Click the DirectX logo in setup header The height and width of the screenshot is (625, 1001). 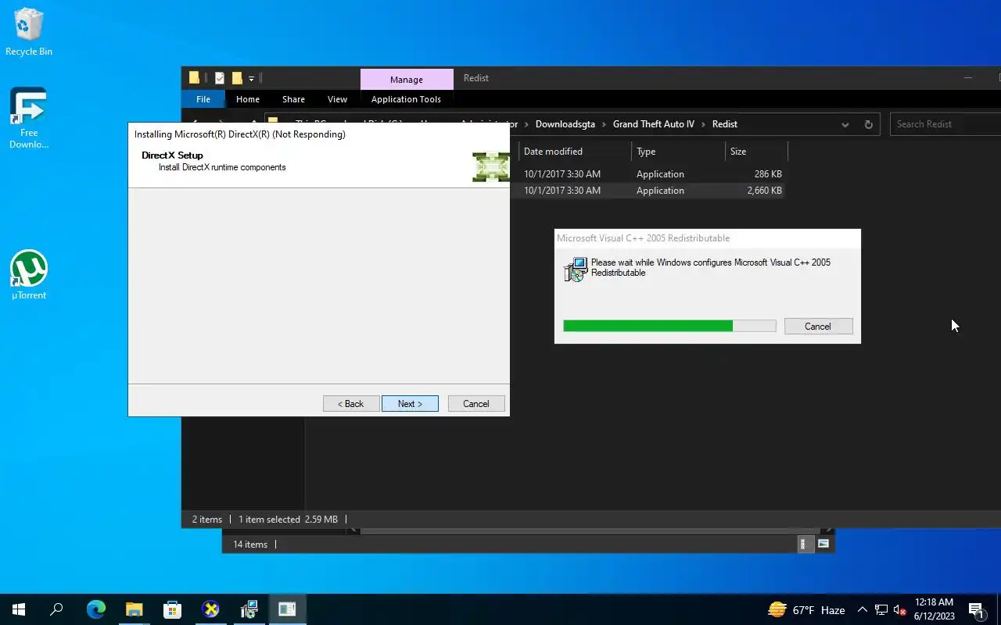pyautogui.click(x=490, y=167)
